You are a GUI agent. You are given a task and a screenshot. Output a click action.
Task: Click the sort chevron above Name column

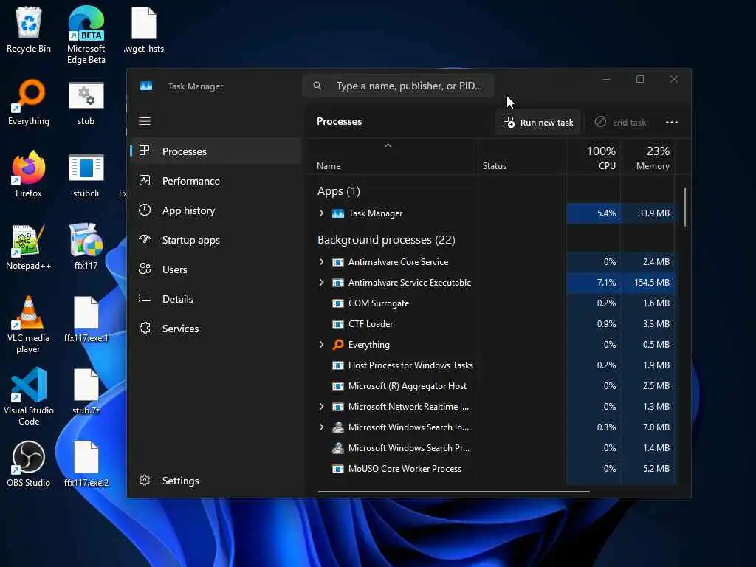(388, 145)
